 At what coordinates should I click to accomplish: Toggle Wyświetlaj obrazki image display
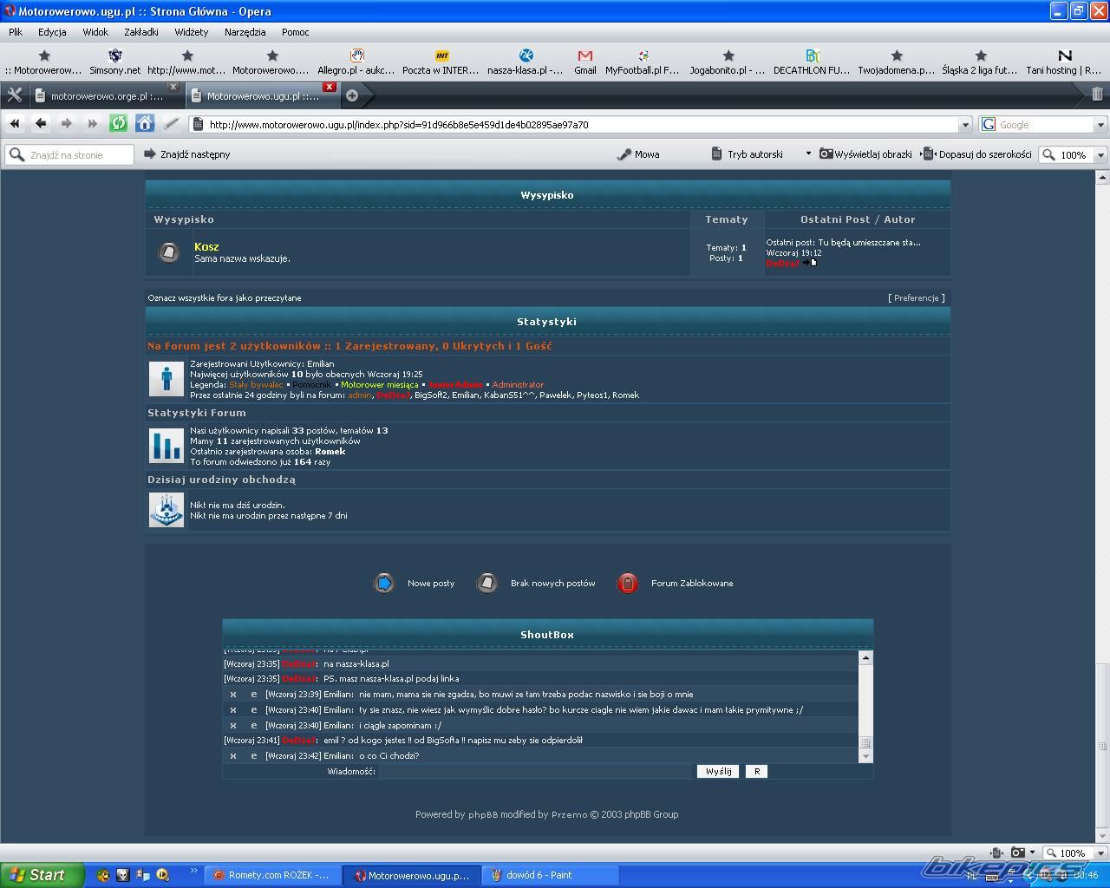[865, 154]
